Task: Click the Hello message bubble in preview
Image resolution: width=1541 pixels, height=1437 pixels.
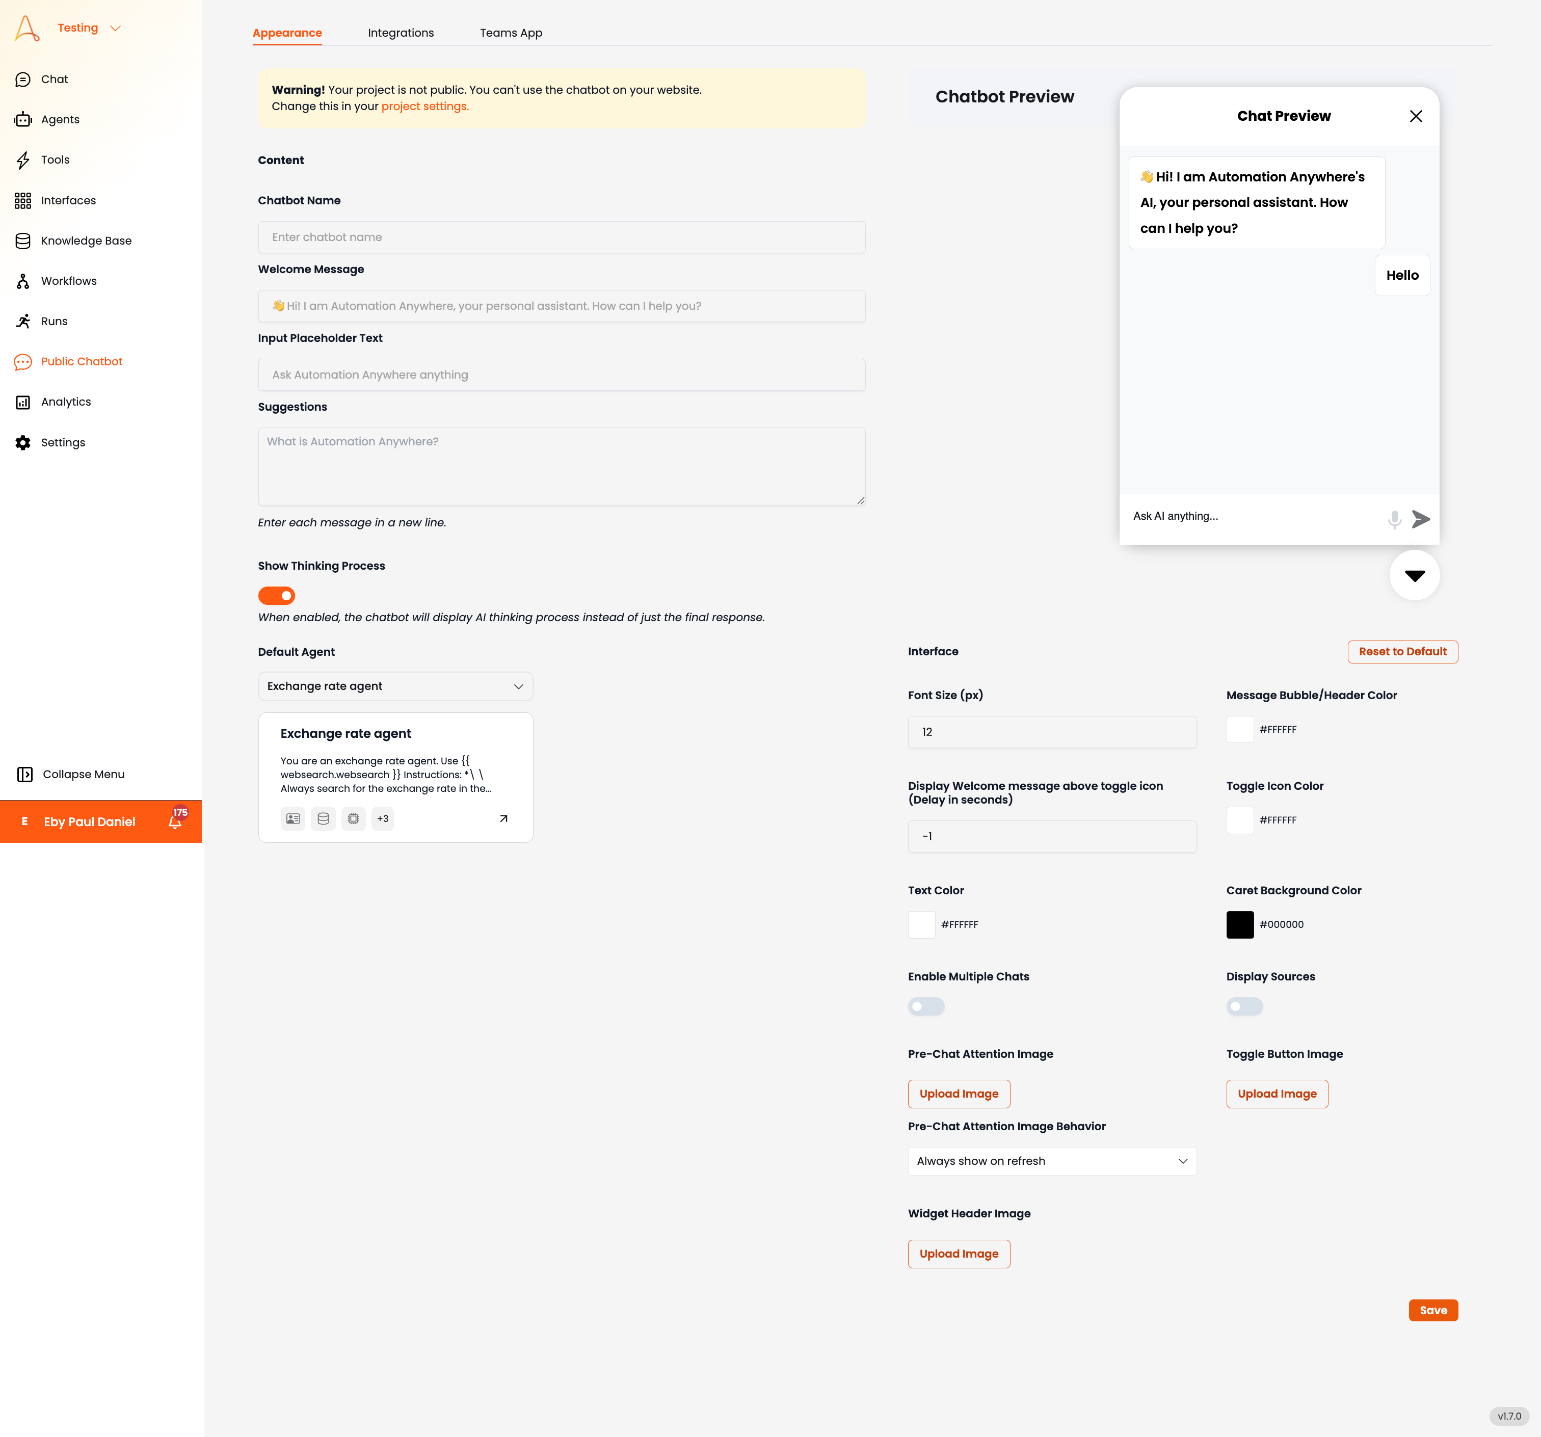Action: pos(1401,275)
